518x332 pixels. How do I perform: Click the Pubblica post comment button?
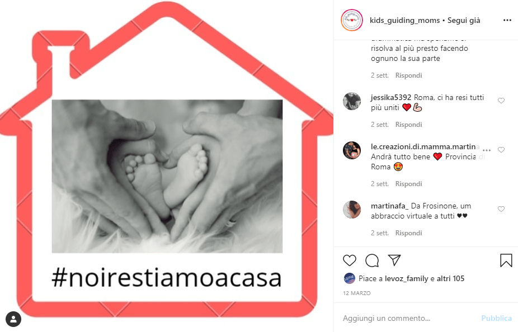[x=496, y=318]
